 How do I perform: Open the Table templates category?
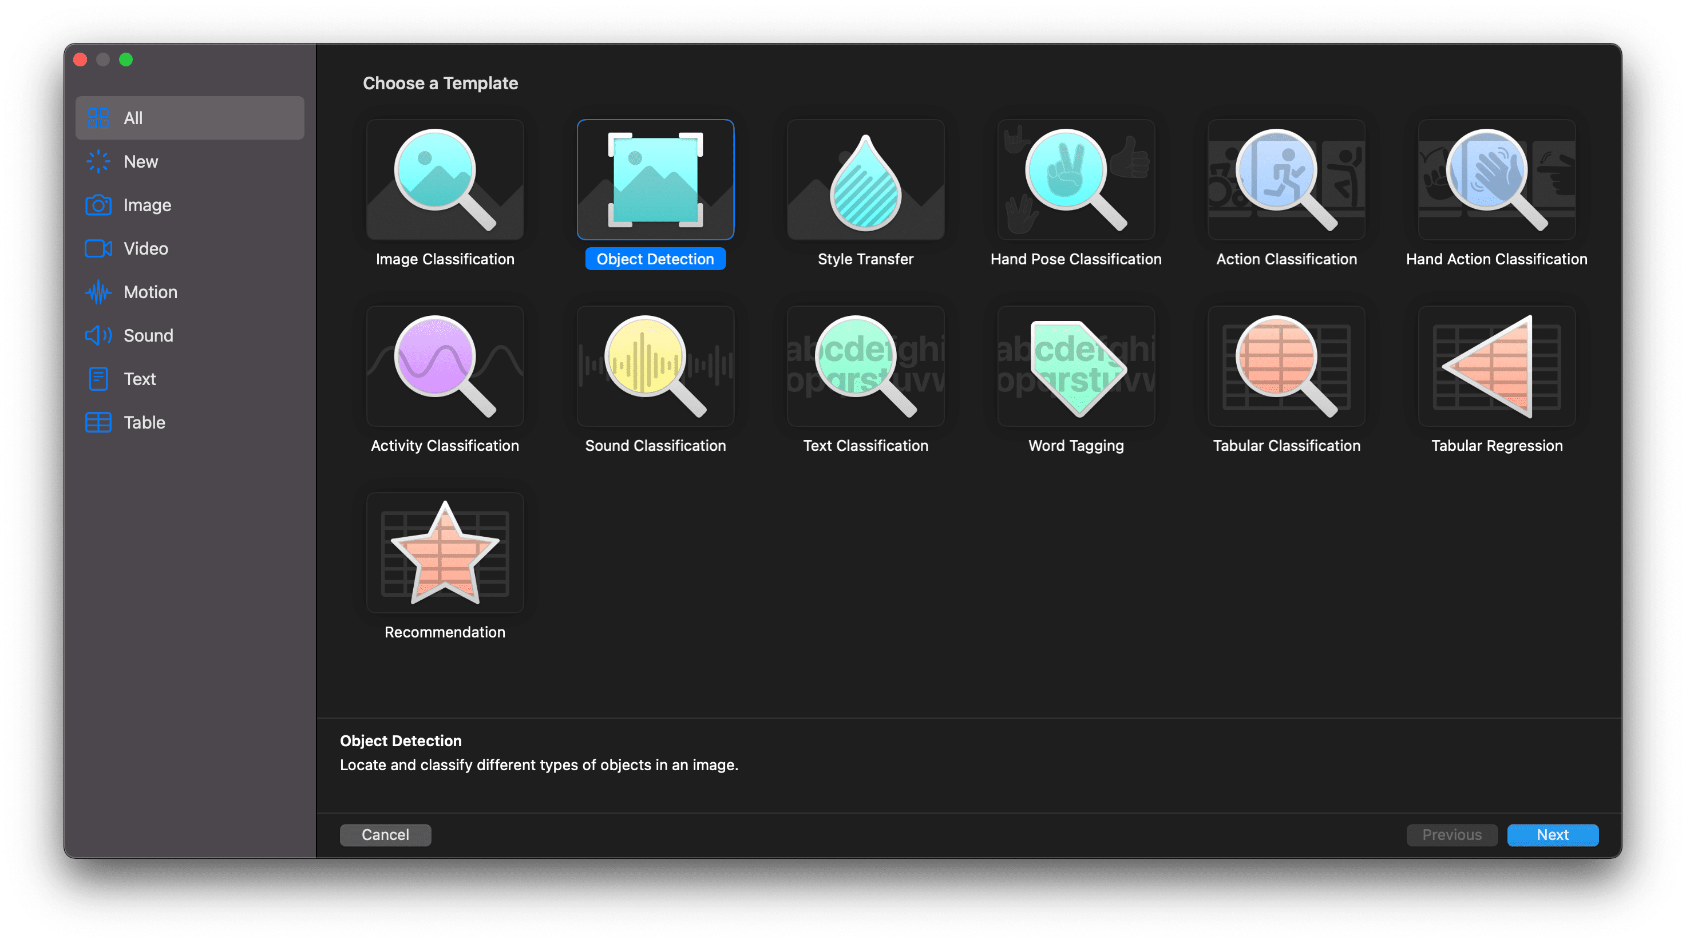143,422
